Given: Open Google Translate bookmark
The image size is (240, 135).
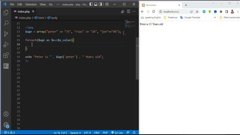Looking at the screenshot, I should point(190,18).
